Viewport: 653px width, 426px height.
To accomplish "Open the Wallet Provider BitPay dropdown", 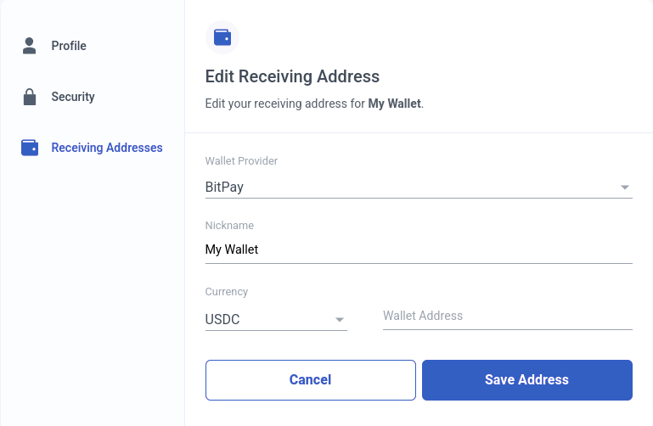I will coord(419,188).
